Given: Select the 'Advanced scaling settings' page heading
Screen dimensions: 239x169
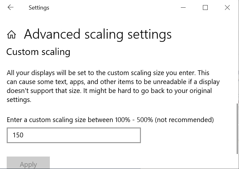Looking at the screenshot, I should tap(97, 35).
